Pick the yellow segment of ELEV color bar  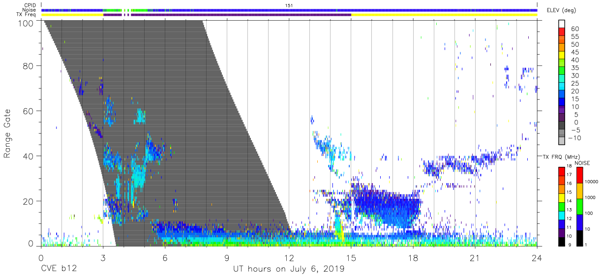(562, 56)
